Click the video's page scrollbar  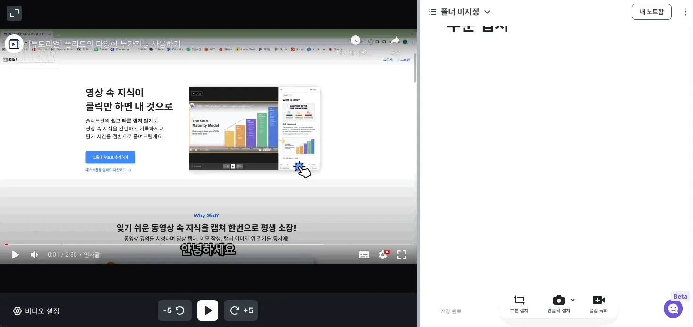click(x=415, y=69)
